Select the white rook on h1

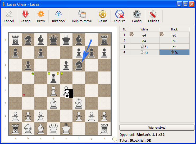104,129
